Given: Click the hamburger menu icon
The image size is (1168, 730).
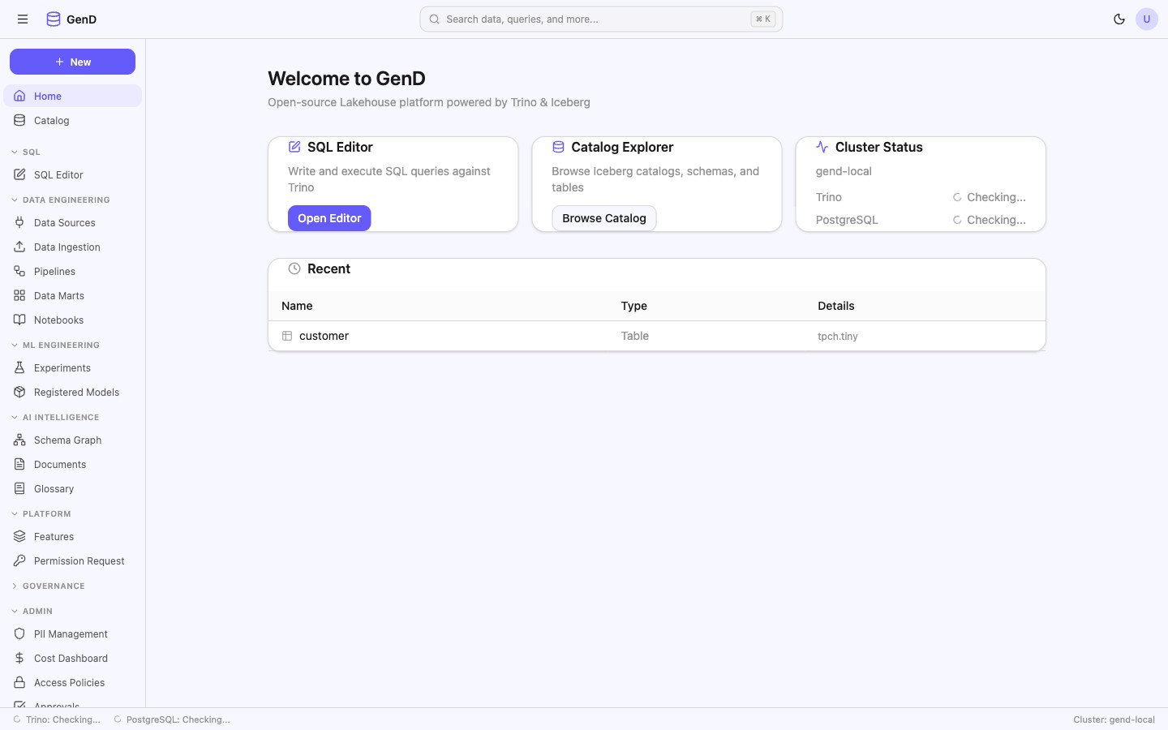Looking at the screenshot, I should point(23,19).
